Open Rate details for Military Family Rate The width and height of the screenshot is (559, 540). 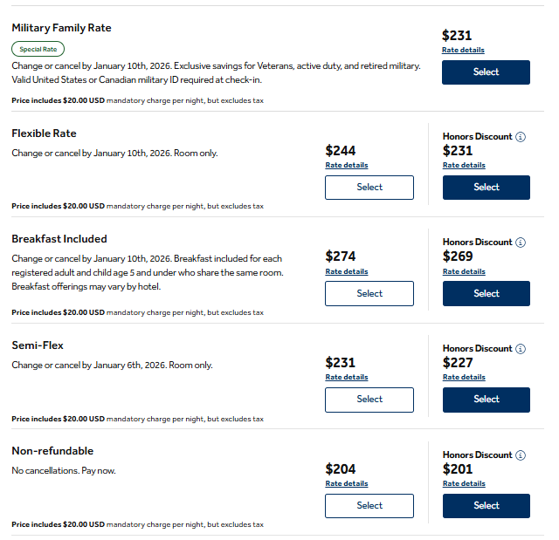463,51
